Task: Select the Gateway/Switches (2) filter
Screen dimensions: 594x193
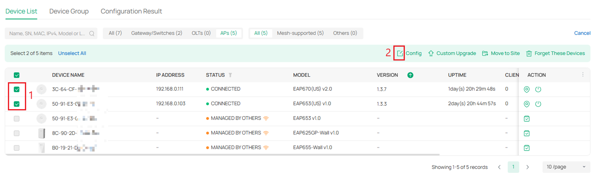Action: tap(157, 33)
